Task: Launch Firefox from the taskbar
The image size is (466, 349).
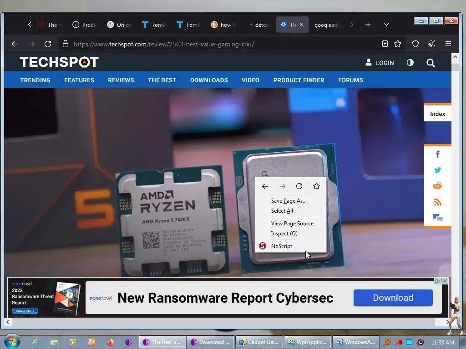Action: tap(110, 342)
